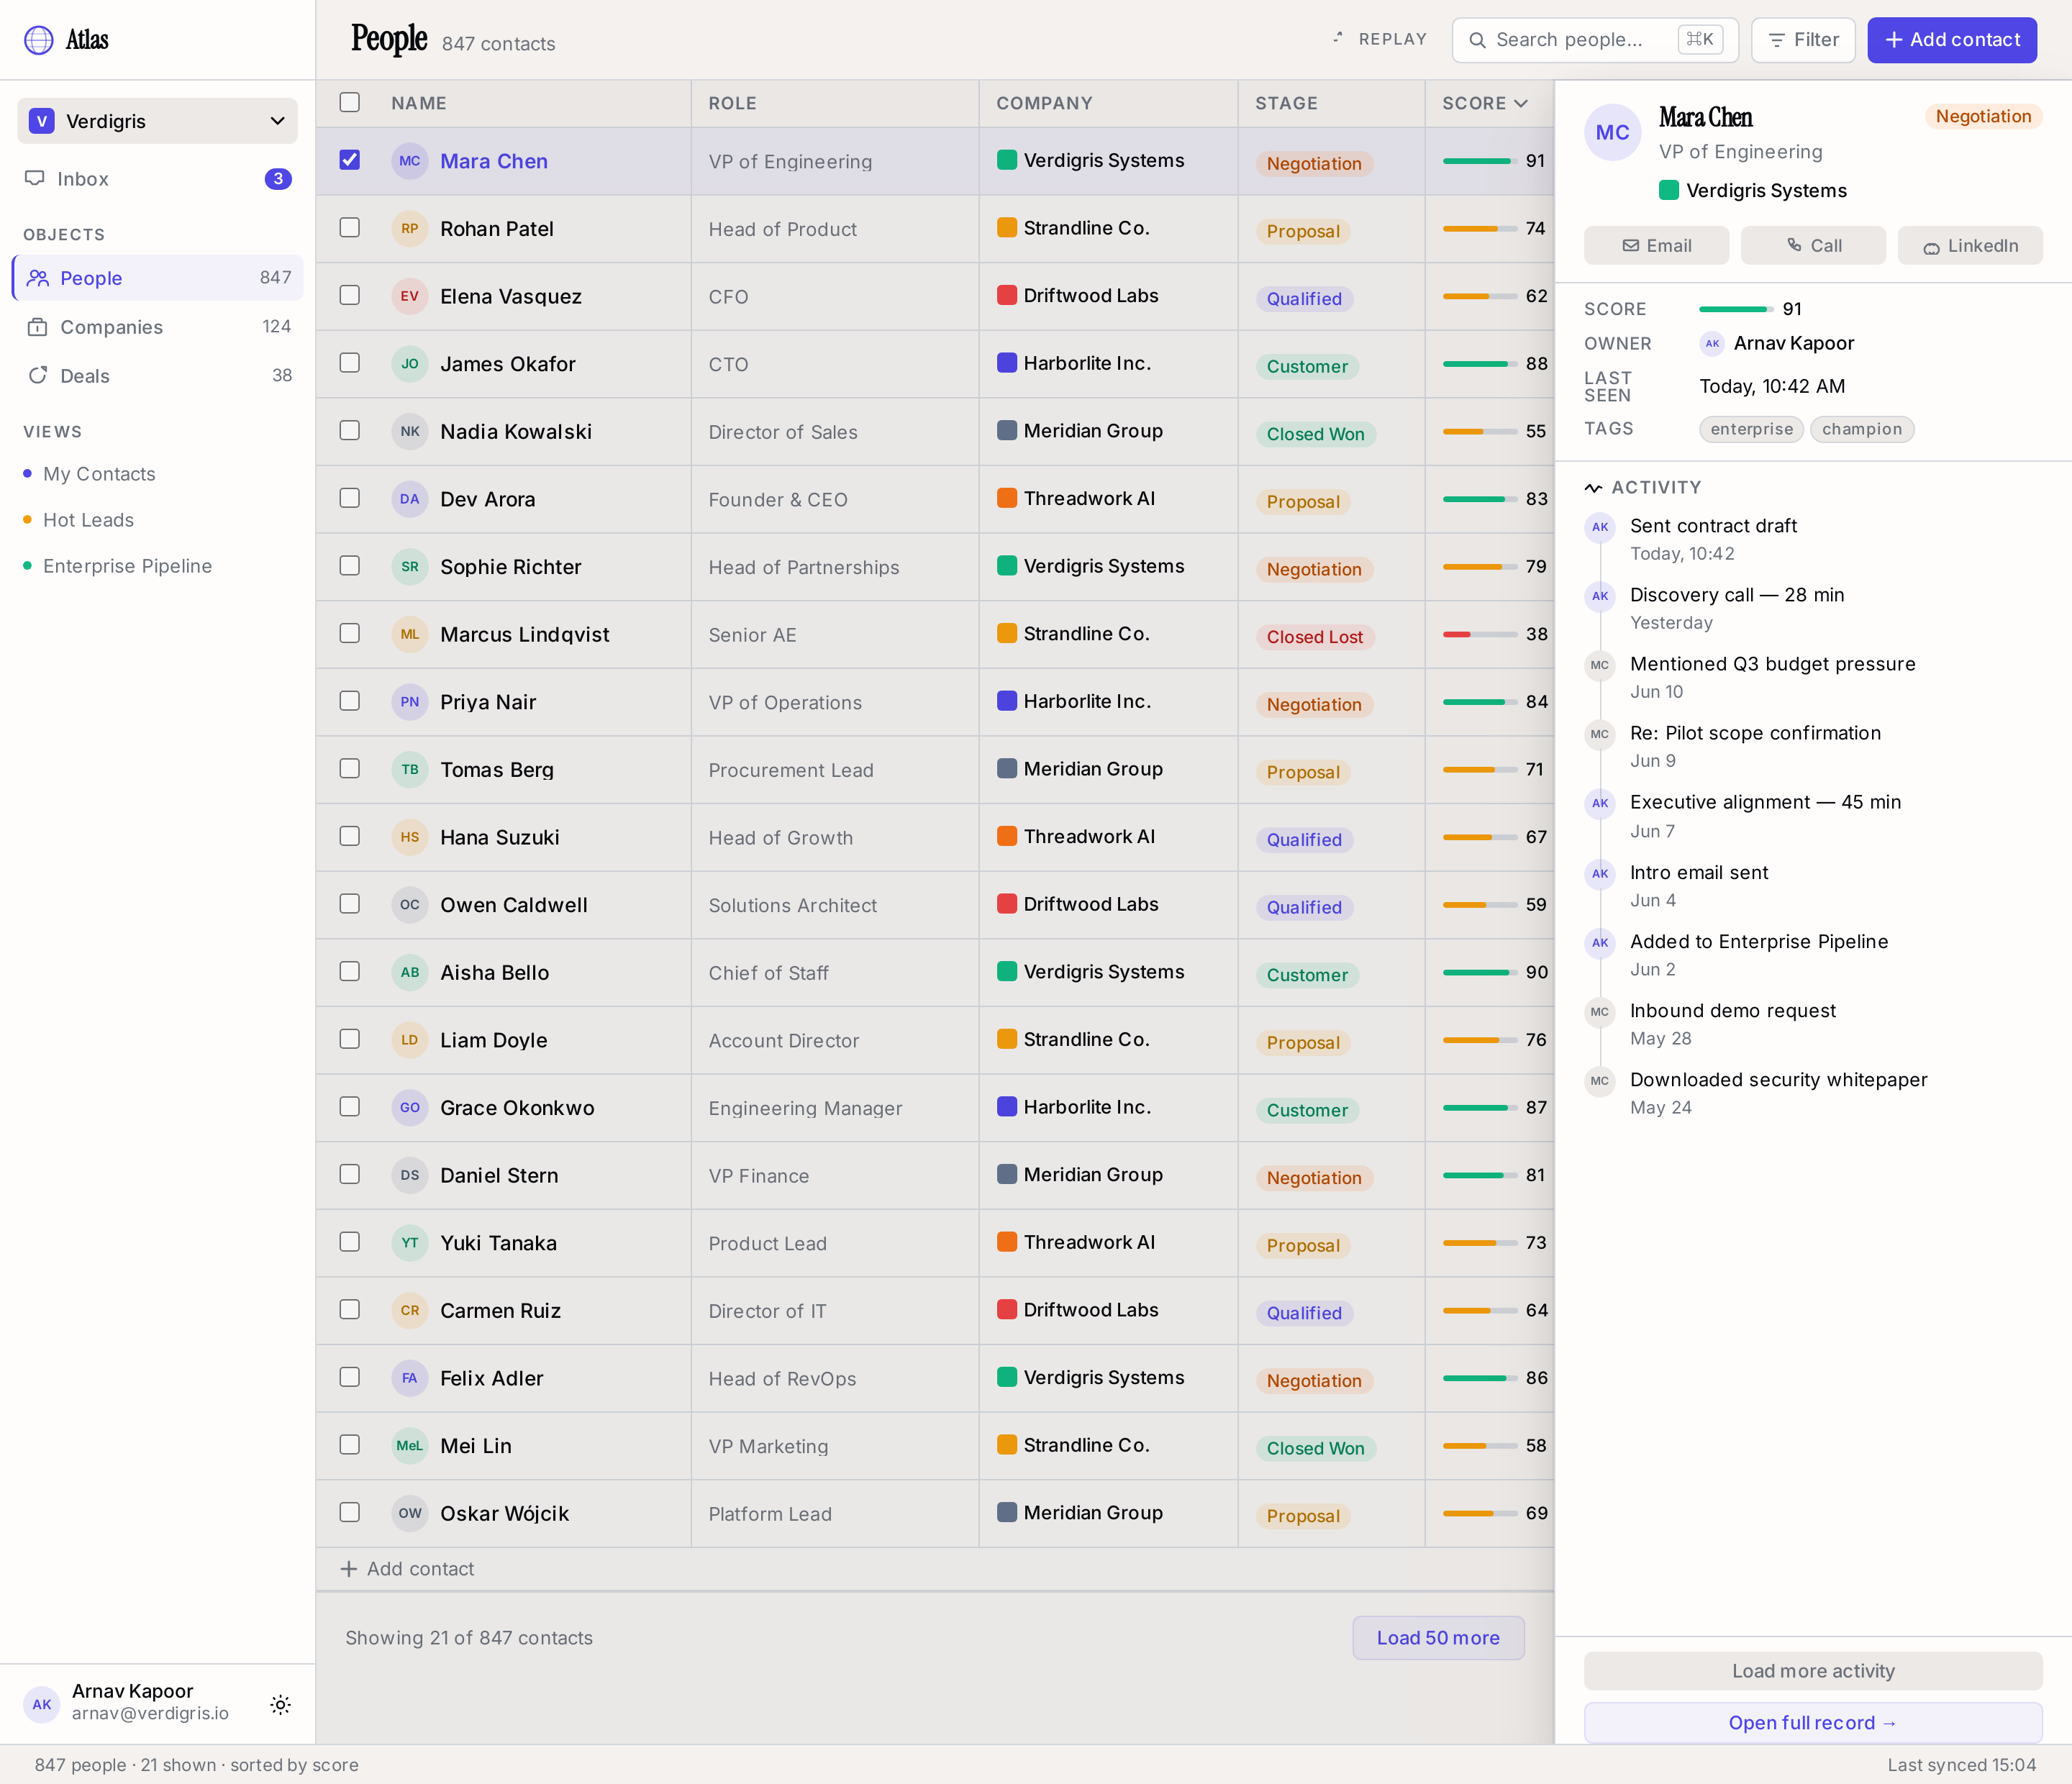
Task: Uncheck the Mara Chen row checkbox
Action: (349, 160)
